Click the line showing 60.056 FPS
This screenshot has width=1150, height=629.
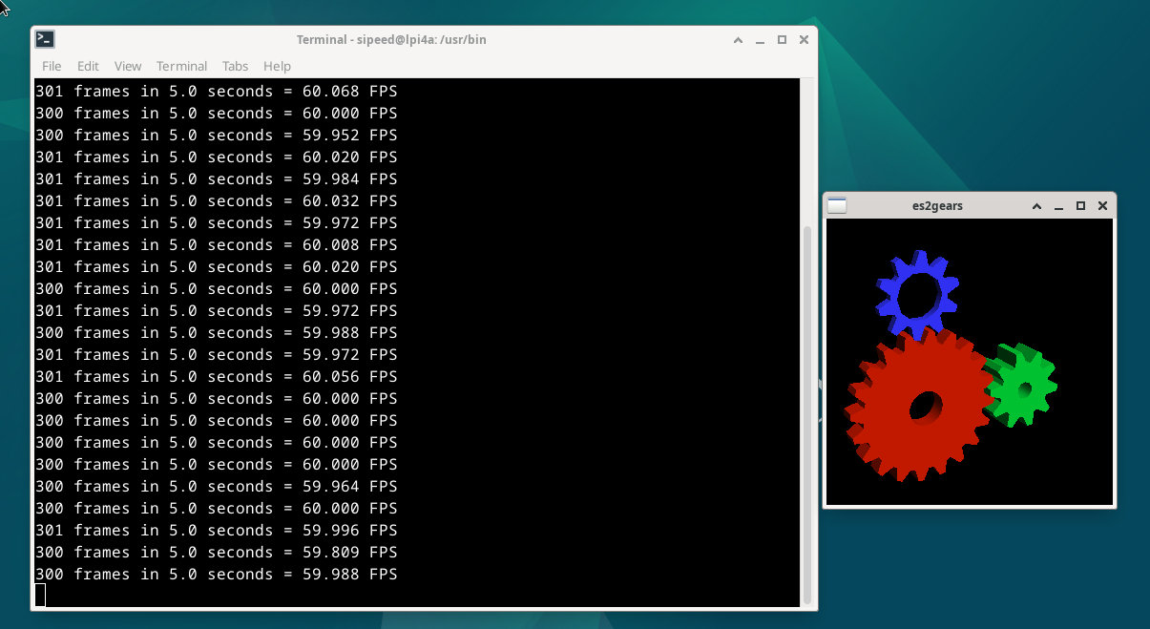[x=217, y=377]
